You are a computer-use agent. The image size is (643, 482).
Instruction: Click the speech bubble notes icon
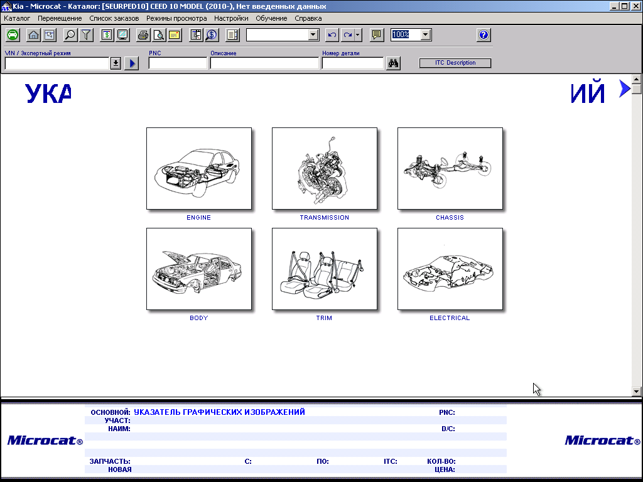pyautogui.click(x=376, y=35)
